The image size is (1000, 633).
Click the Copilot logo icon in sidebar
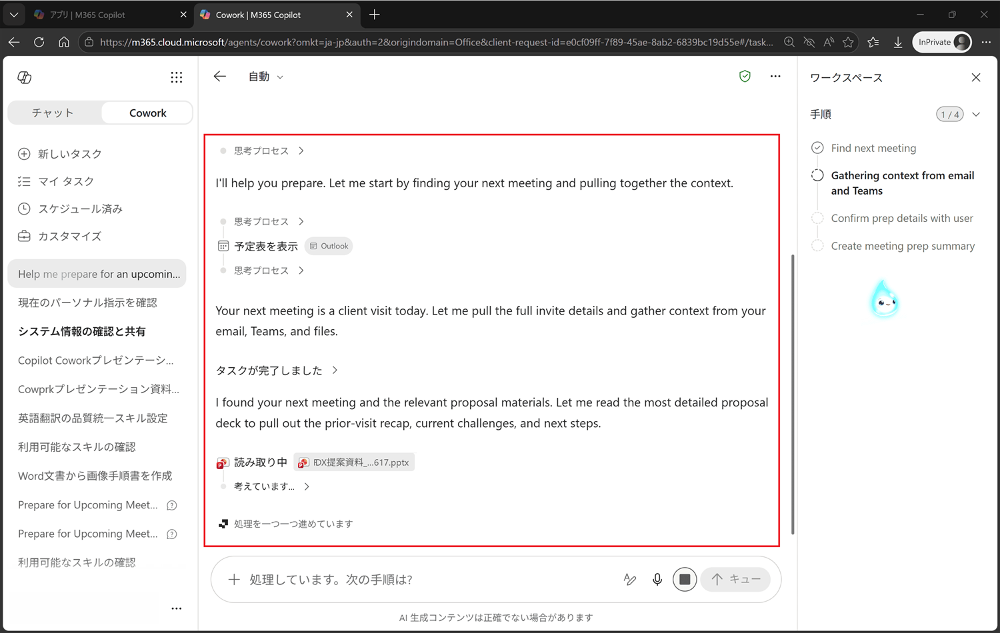[x=25, y=77]
